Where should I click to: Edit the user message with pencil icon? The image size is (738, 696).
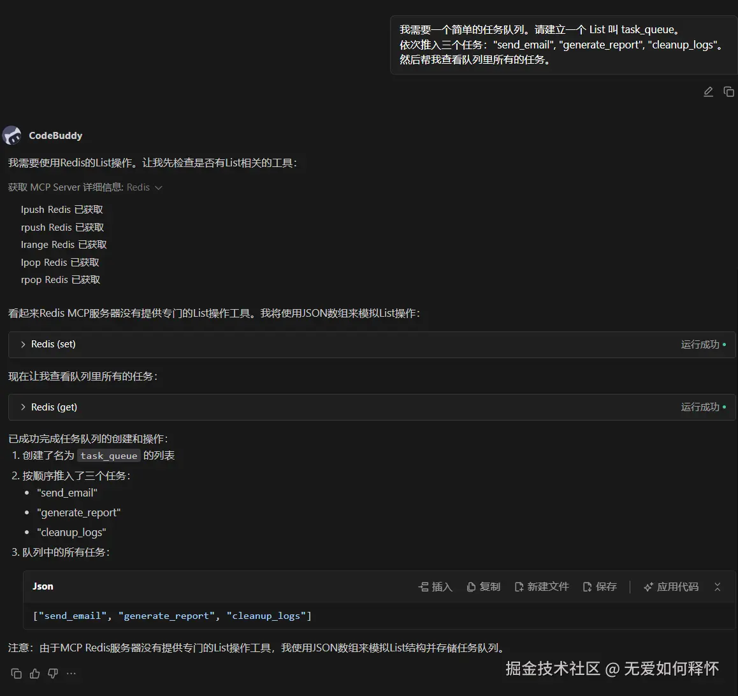708,92
